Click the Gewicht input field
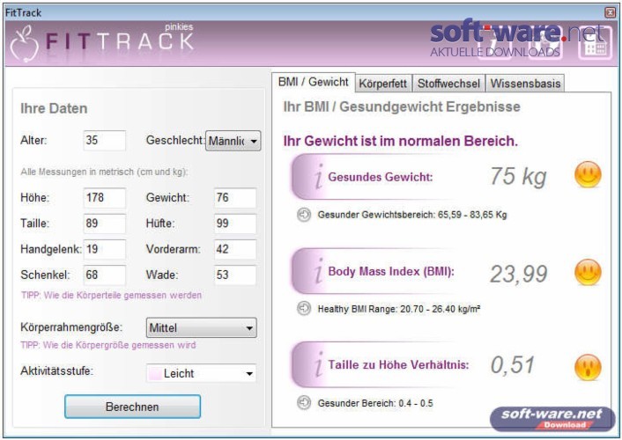The image size is (622, 440). (x=235, y=197)
